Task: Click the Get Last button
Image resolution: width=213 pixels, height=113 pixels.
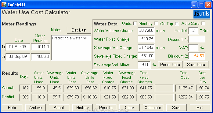Action: point(79,30)
